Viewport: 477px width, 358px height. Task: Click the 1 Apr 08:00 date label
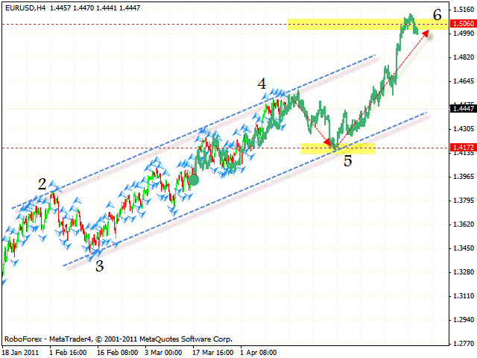click(x=257, y=351)
